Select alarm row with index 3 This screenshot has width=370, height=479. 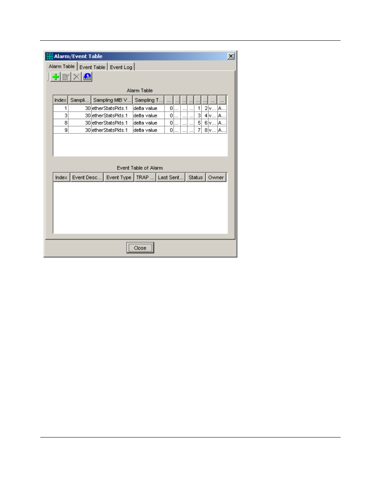click(x=140, y=116)
